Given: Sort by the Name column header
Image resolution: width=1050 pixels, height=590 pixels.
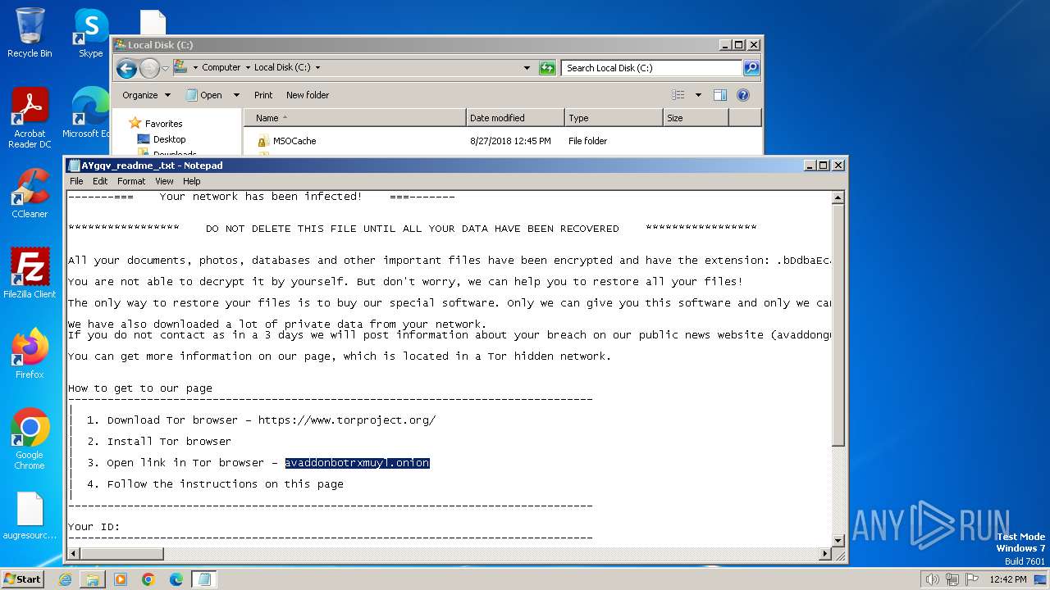Looking at the screenshot, I should click(354, 118).
